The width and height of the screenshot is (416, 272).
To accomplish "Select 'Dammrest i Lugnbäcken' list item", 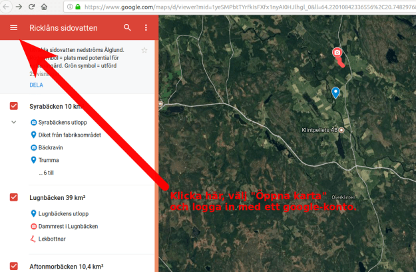I will pyautogui.click(x=68, y=226).
